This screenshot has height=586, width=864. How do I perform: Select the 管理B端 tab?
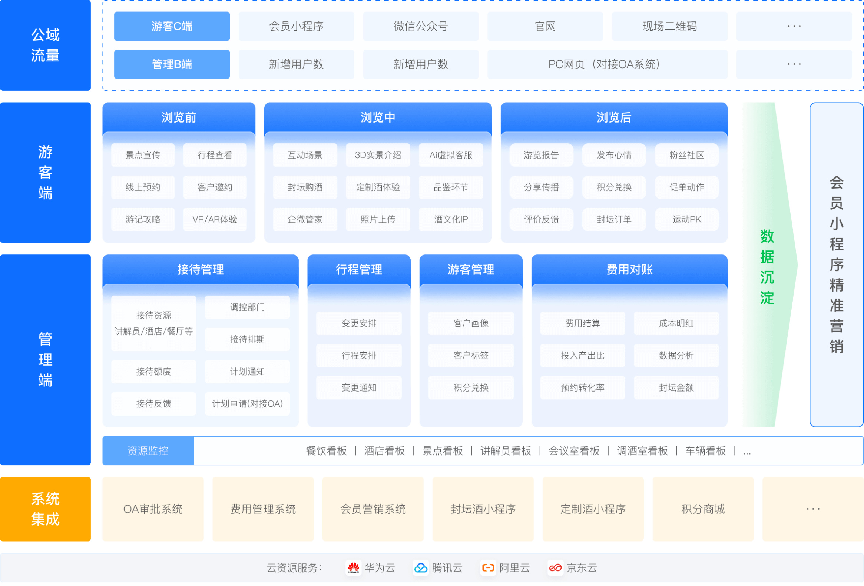pos(172,64)
